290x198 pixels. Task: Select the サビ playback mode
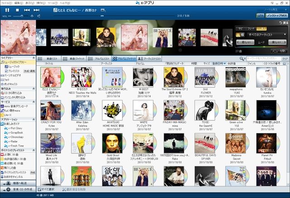point(240,29)
